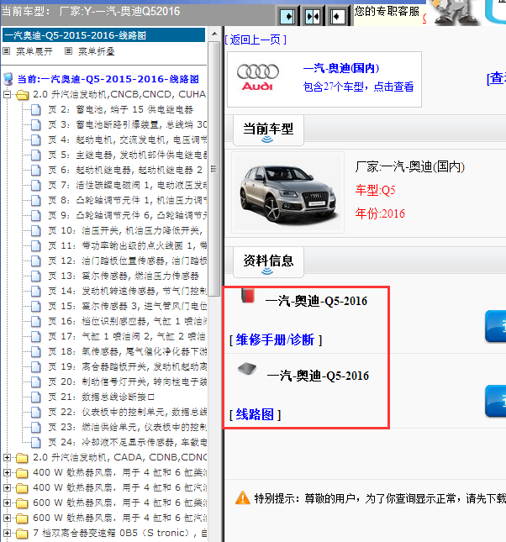
Task: Expand the 7 档双离合器变速箱 0B5 node
Action: pos(7,533)
